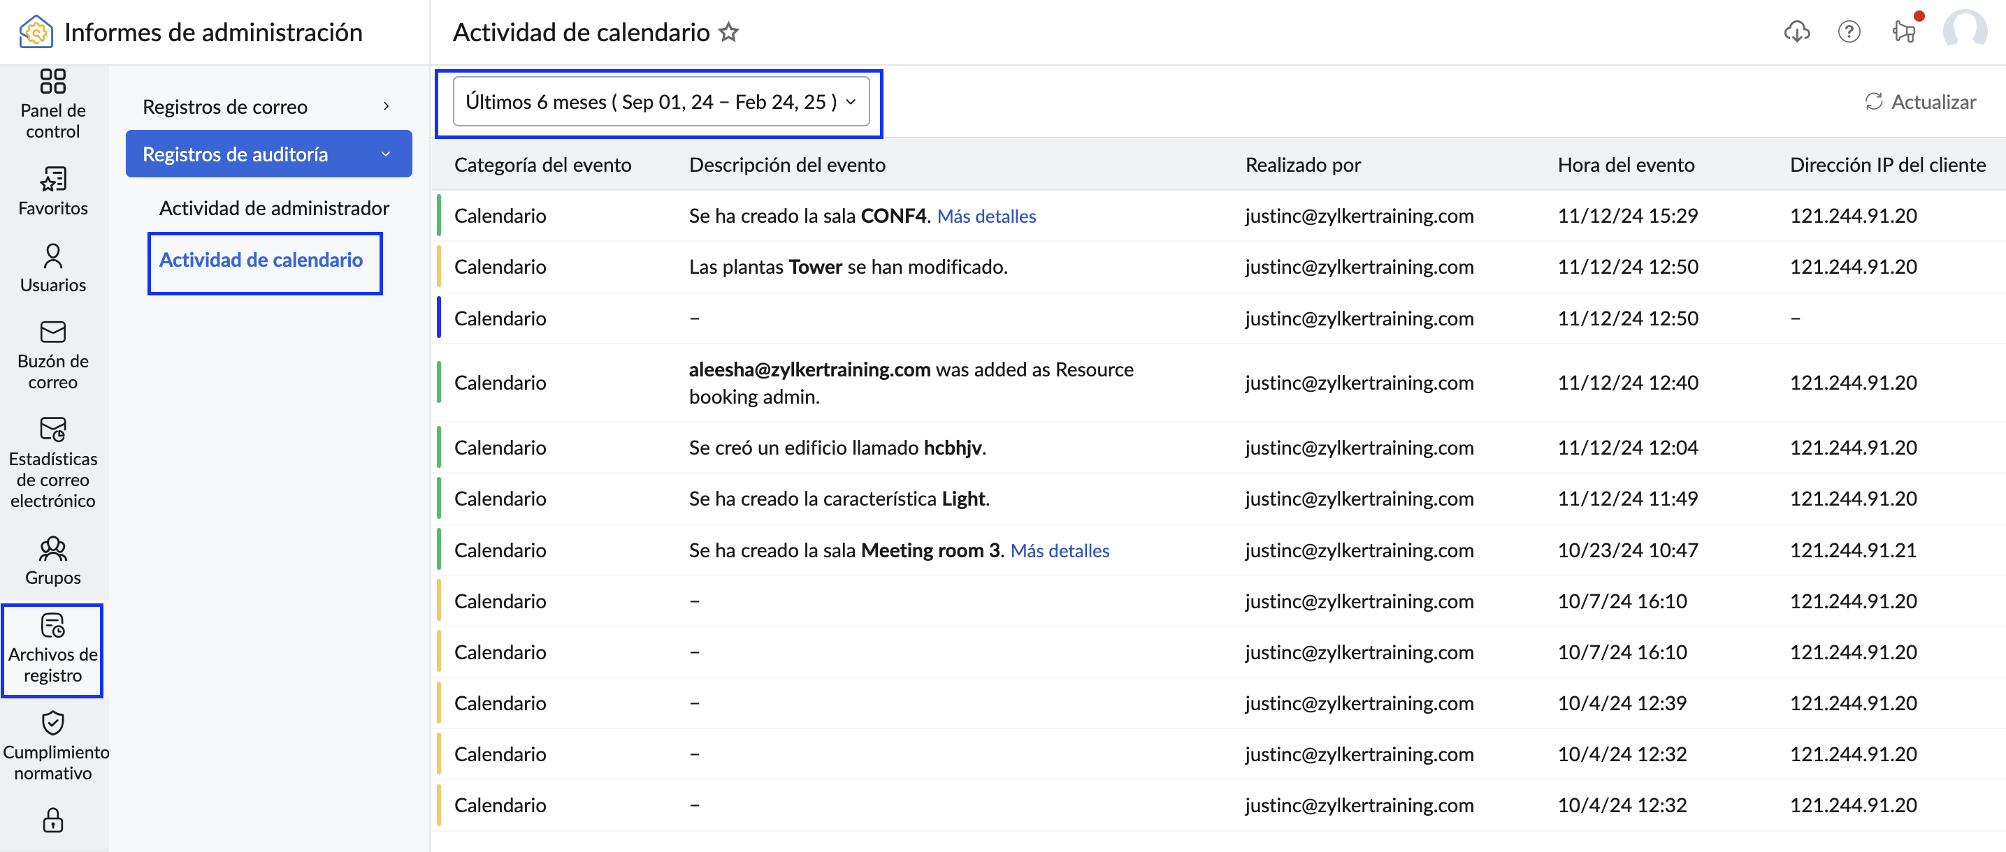Click the IP address 121.244.91.21
The height and width of the screenshot is (852, 2006).
1854,551
